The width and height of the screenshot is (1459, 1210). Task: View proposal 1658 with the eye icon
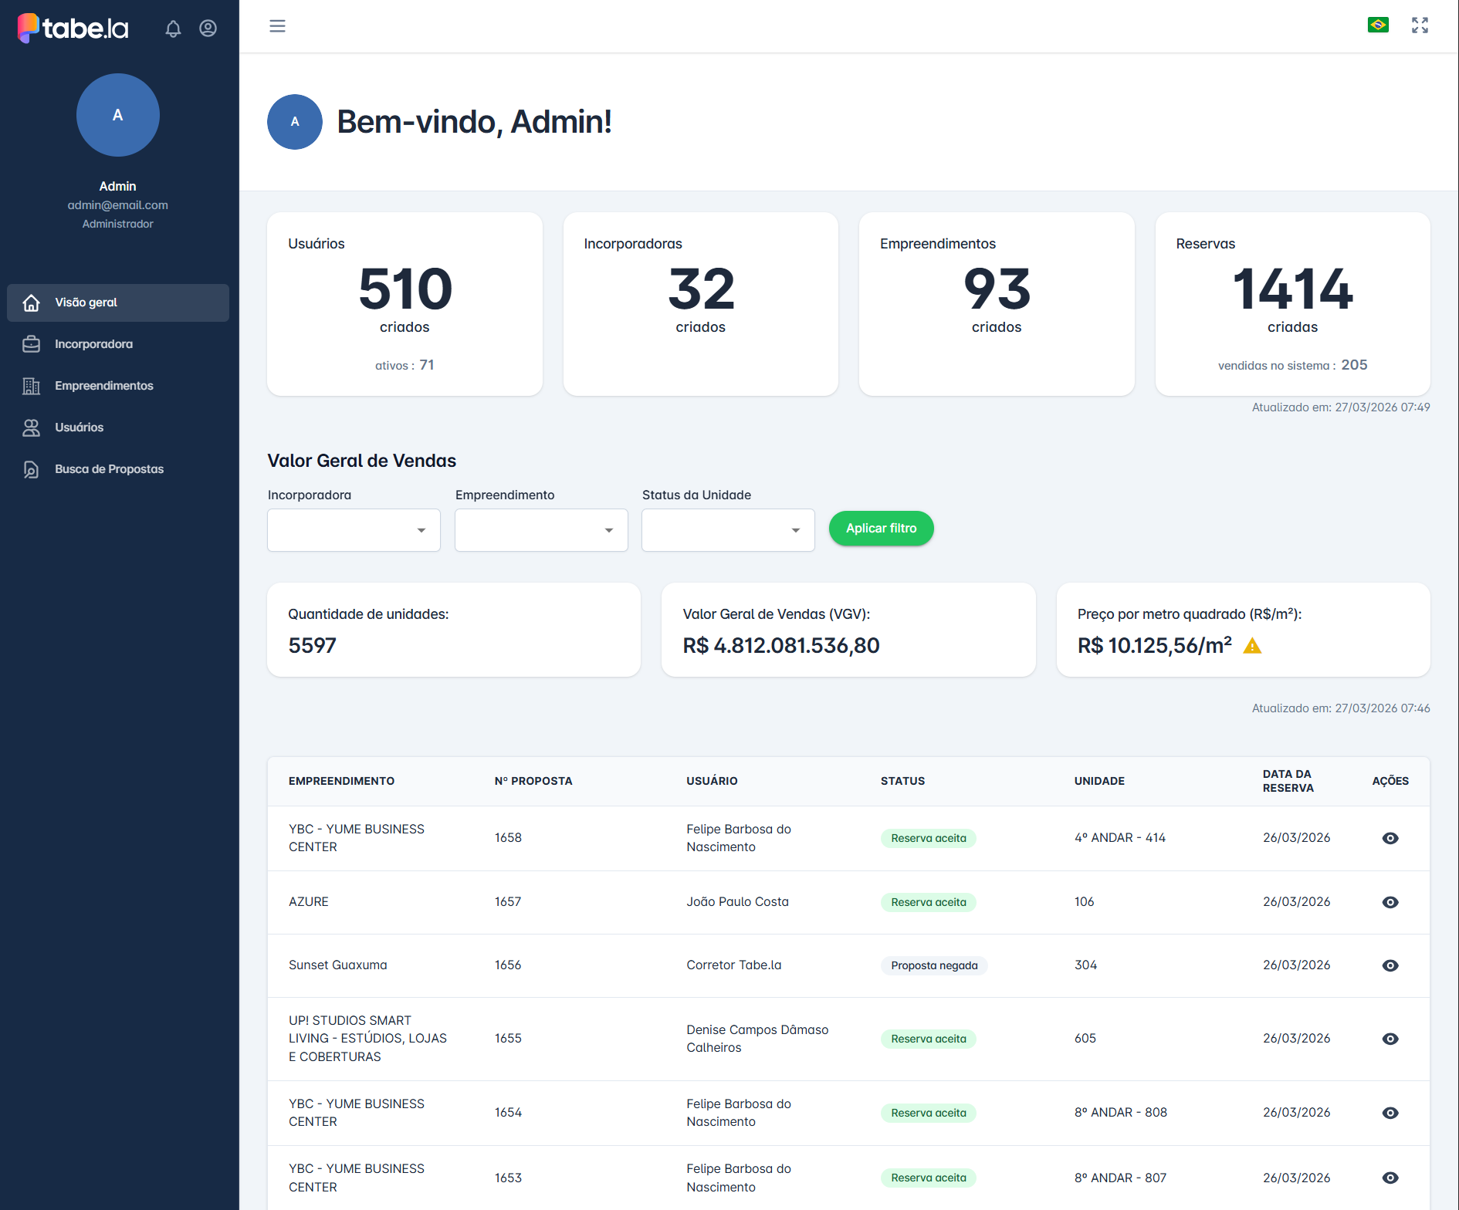(1390, 838)
